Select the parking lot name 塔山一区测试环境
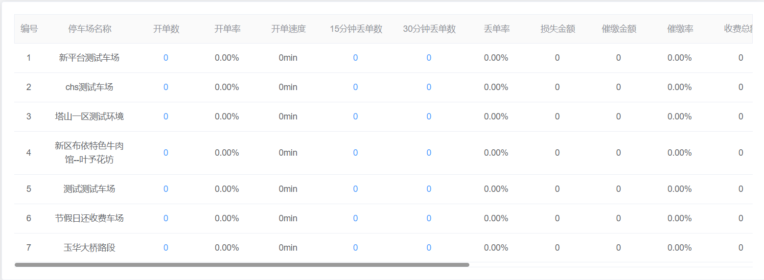The image size is (764, 280). pos(90,117)
